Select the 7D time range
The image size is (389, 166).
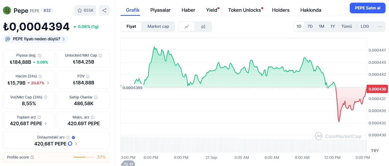310,26
